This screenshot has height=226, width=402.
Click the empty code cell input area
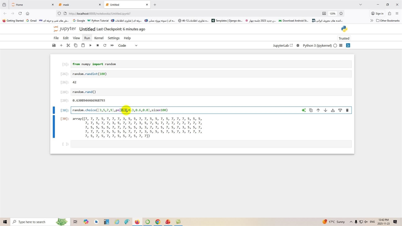coord(211,144)
